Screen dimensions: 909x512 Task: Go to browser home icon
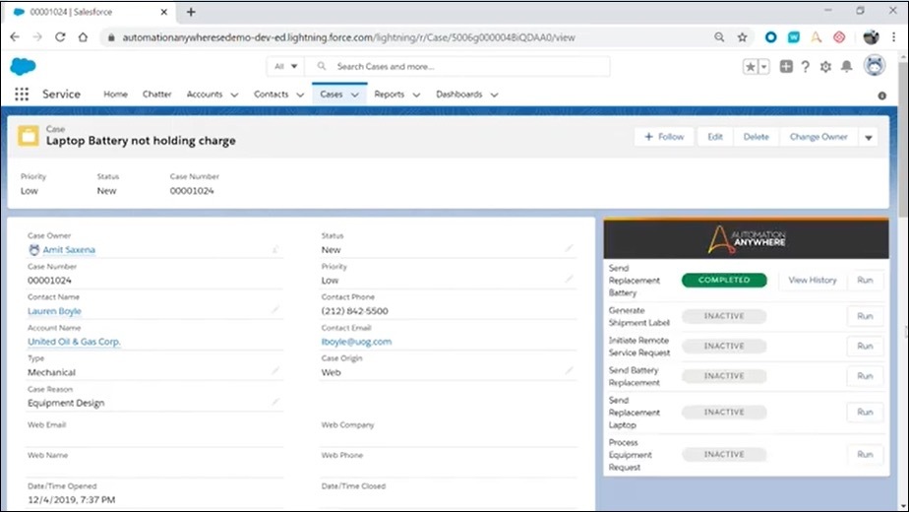(83, 37)
